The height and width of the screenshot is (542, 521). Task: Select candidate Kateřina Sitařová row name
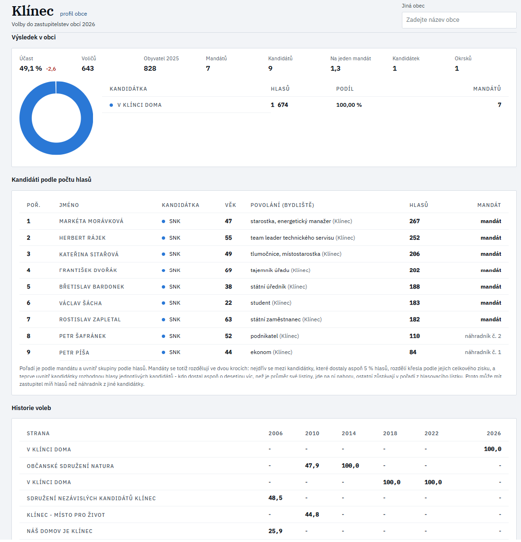89,254
